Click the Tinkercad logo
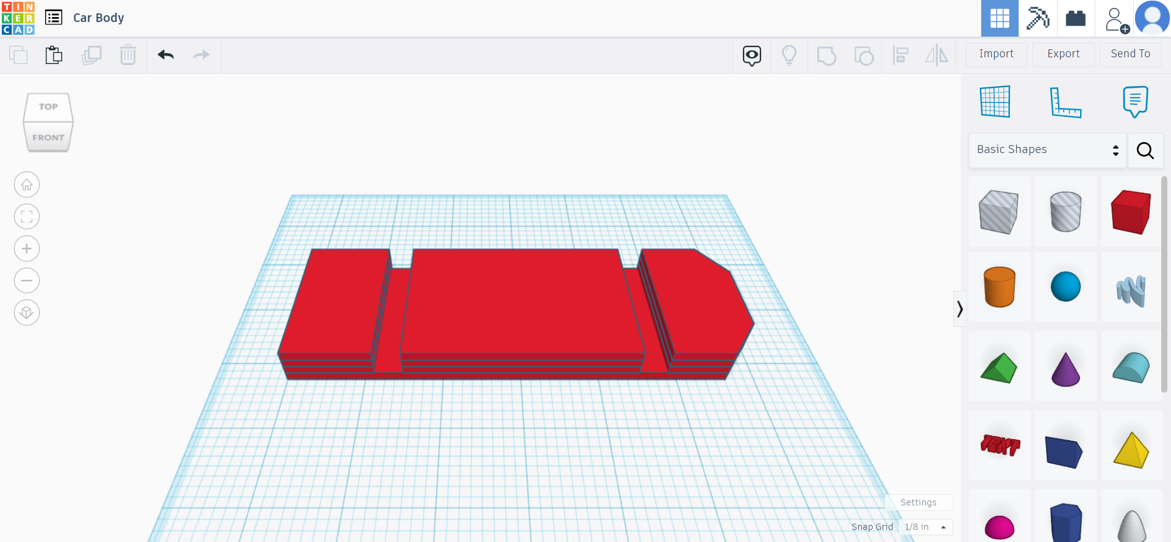Image resolution: width=1171 pixels, height=542 pixels. [18, 18]
